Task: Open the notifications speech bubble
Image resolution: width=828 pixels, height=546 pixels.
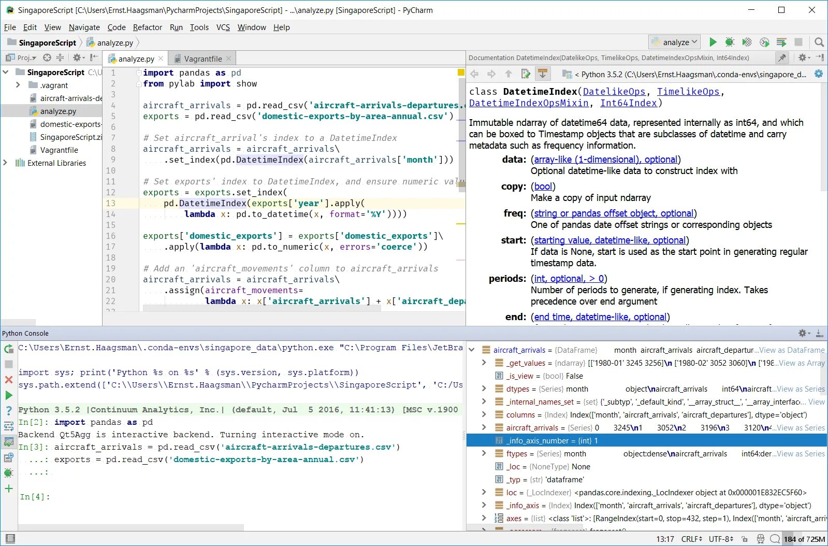Action: click(x=775, y=539)
